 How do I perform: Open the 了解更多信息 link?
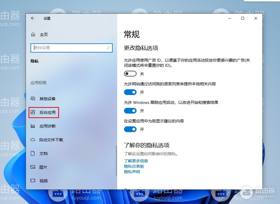(x=136, y=161)
